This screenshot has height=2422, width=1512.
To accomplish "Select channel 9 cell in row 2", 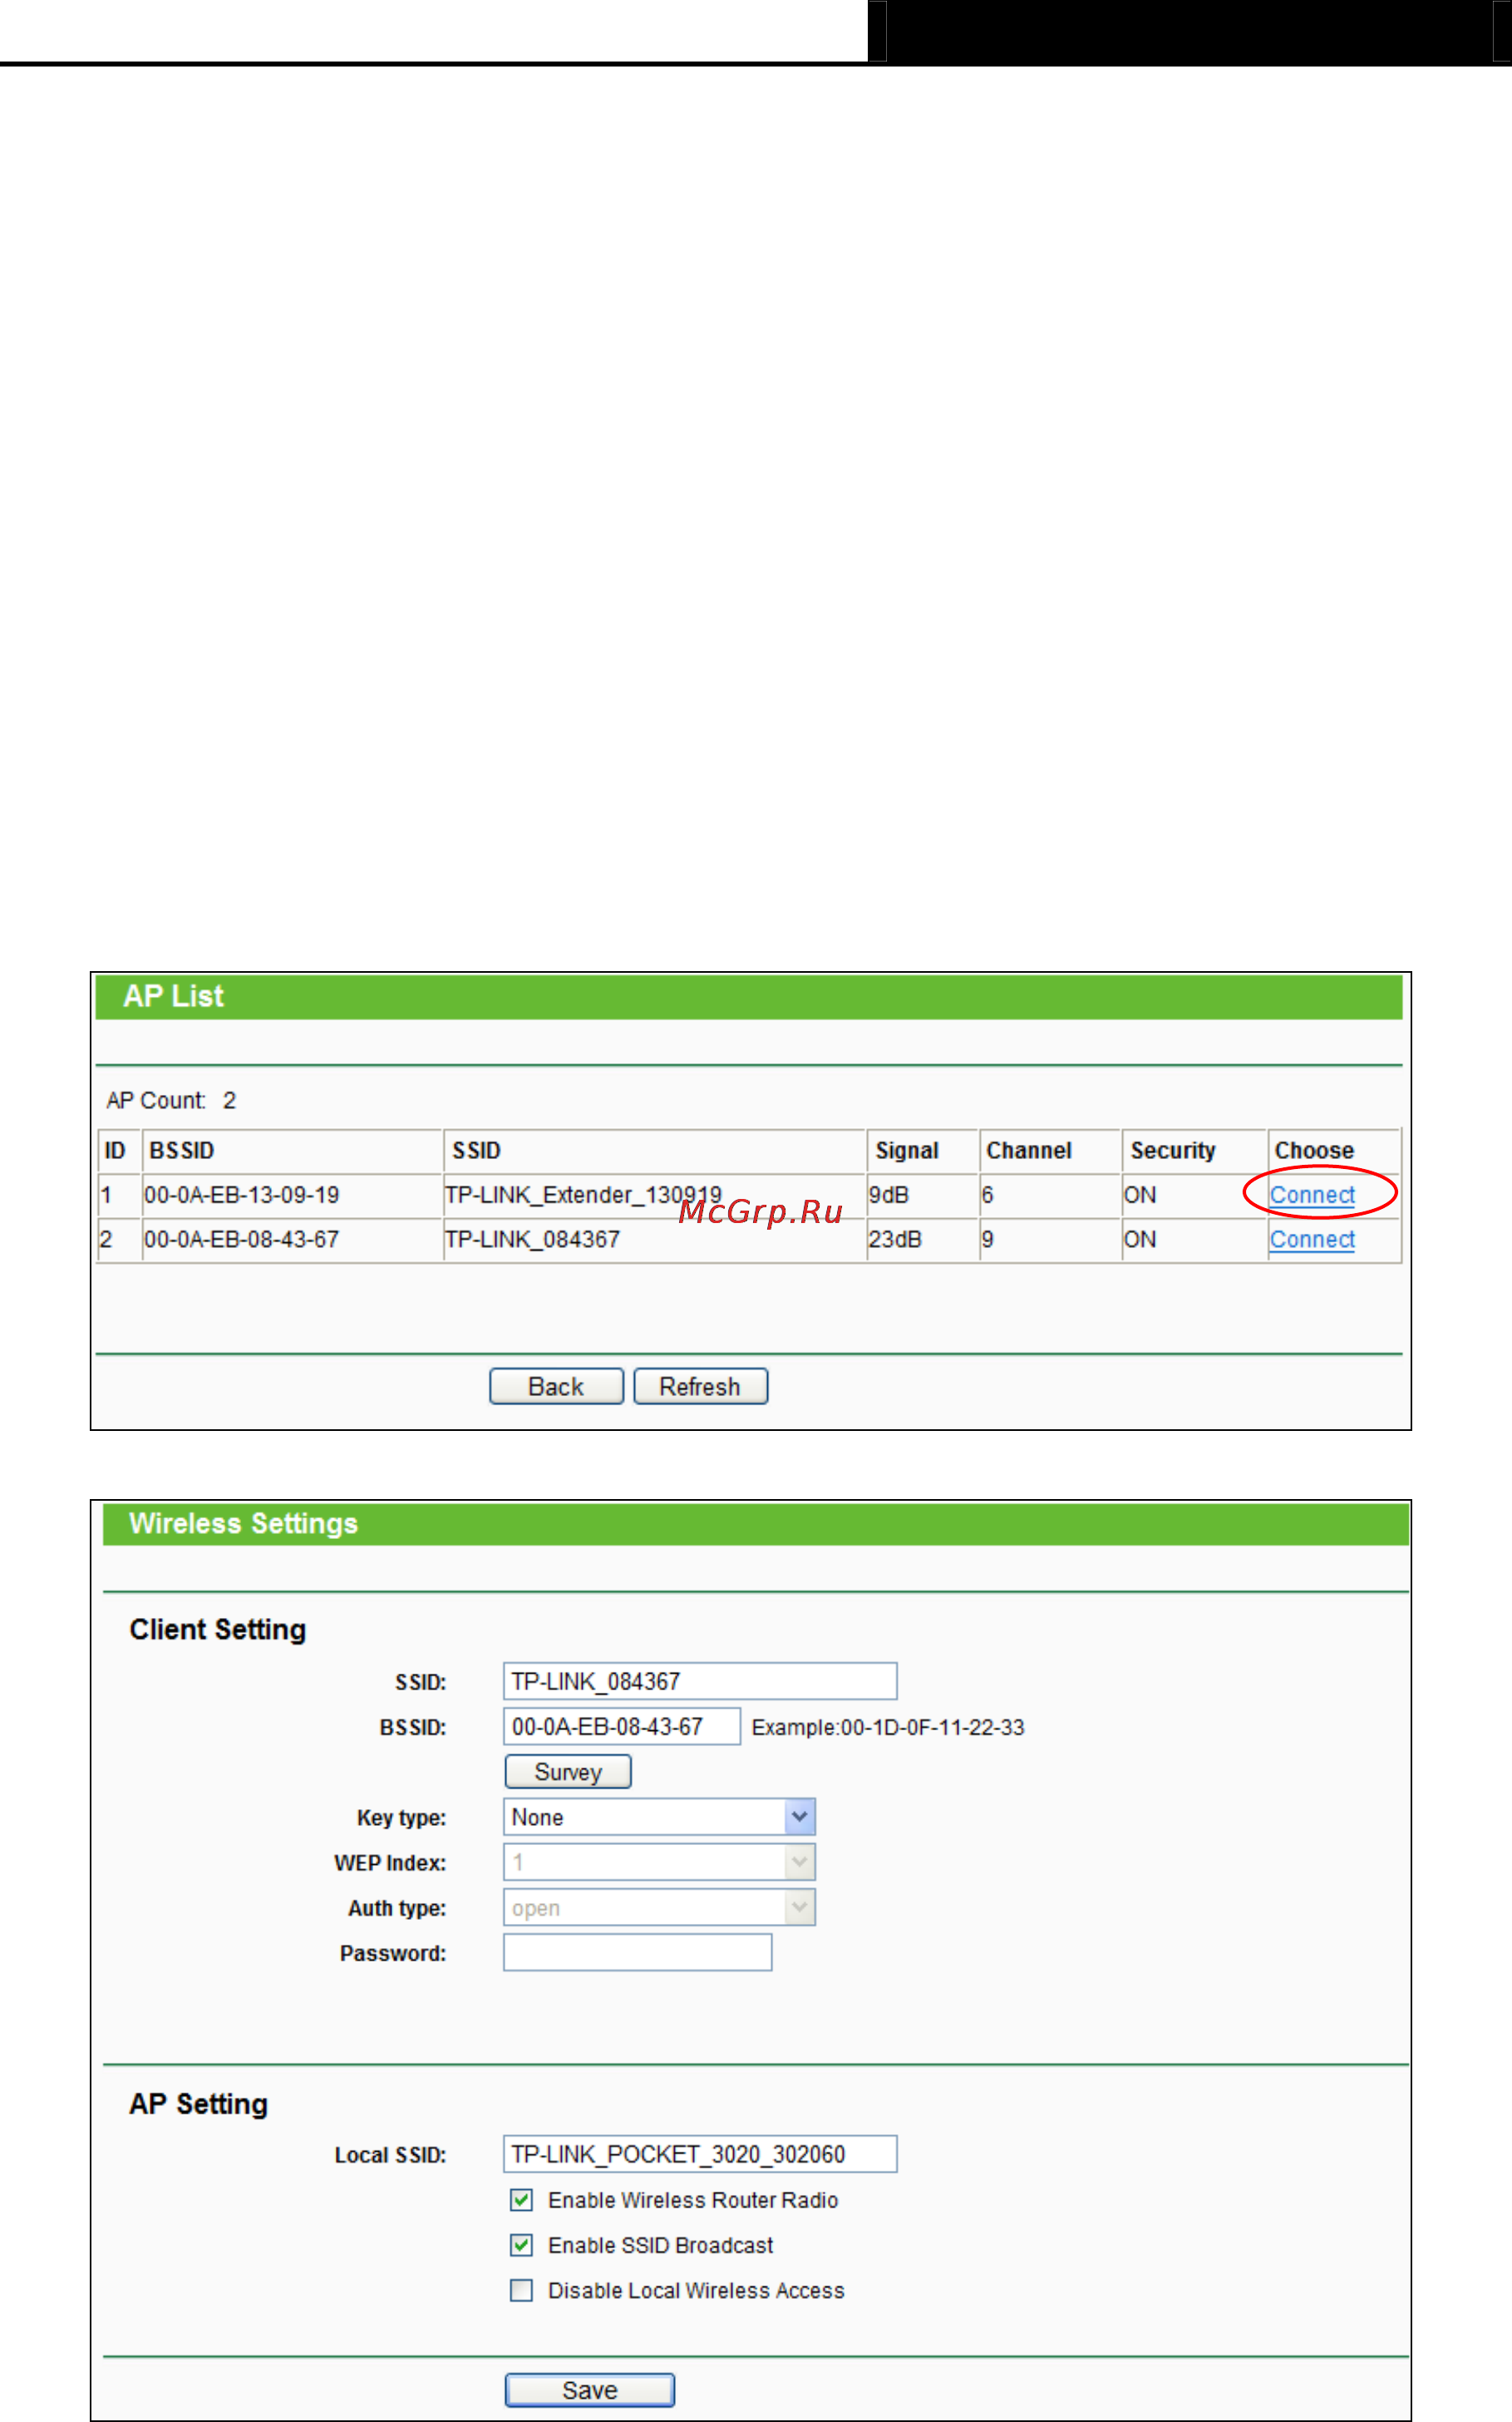I will [1050, 1239].
